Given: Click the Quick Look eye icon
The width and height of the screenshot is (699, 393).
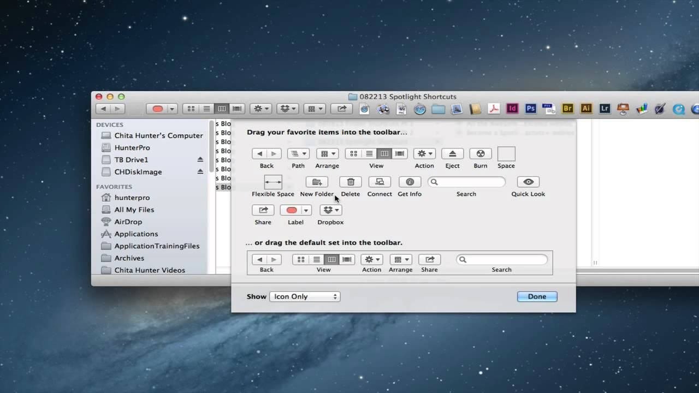Looking at the screenshot, I should coord(528,182).
